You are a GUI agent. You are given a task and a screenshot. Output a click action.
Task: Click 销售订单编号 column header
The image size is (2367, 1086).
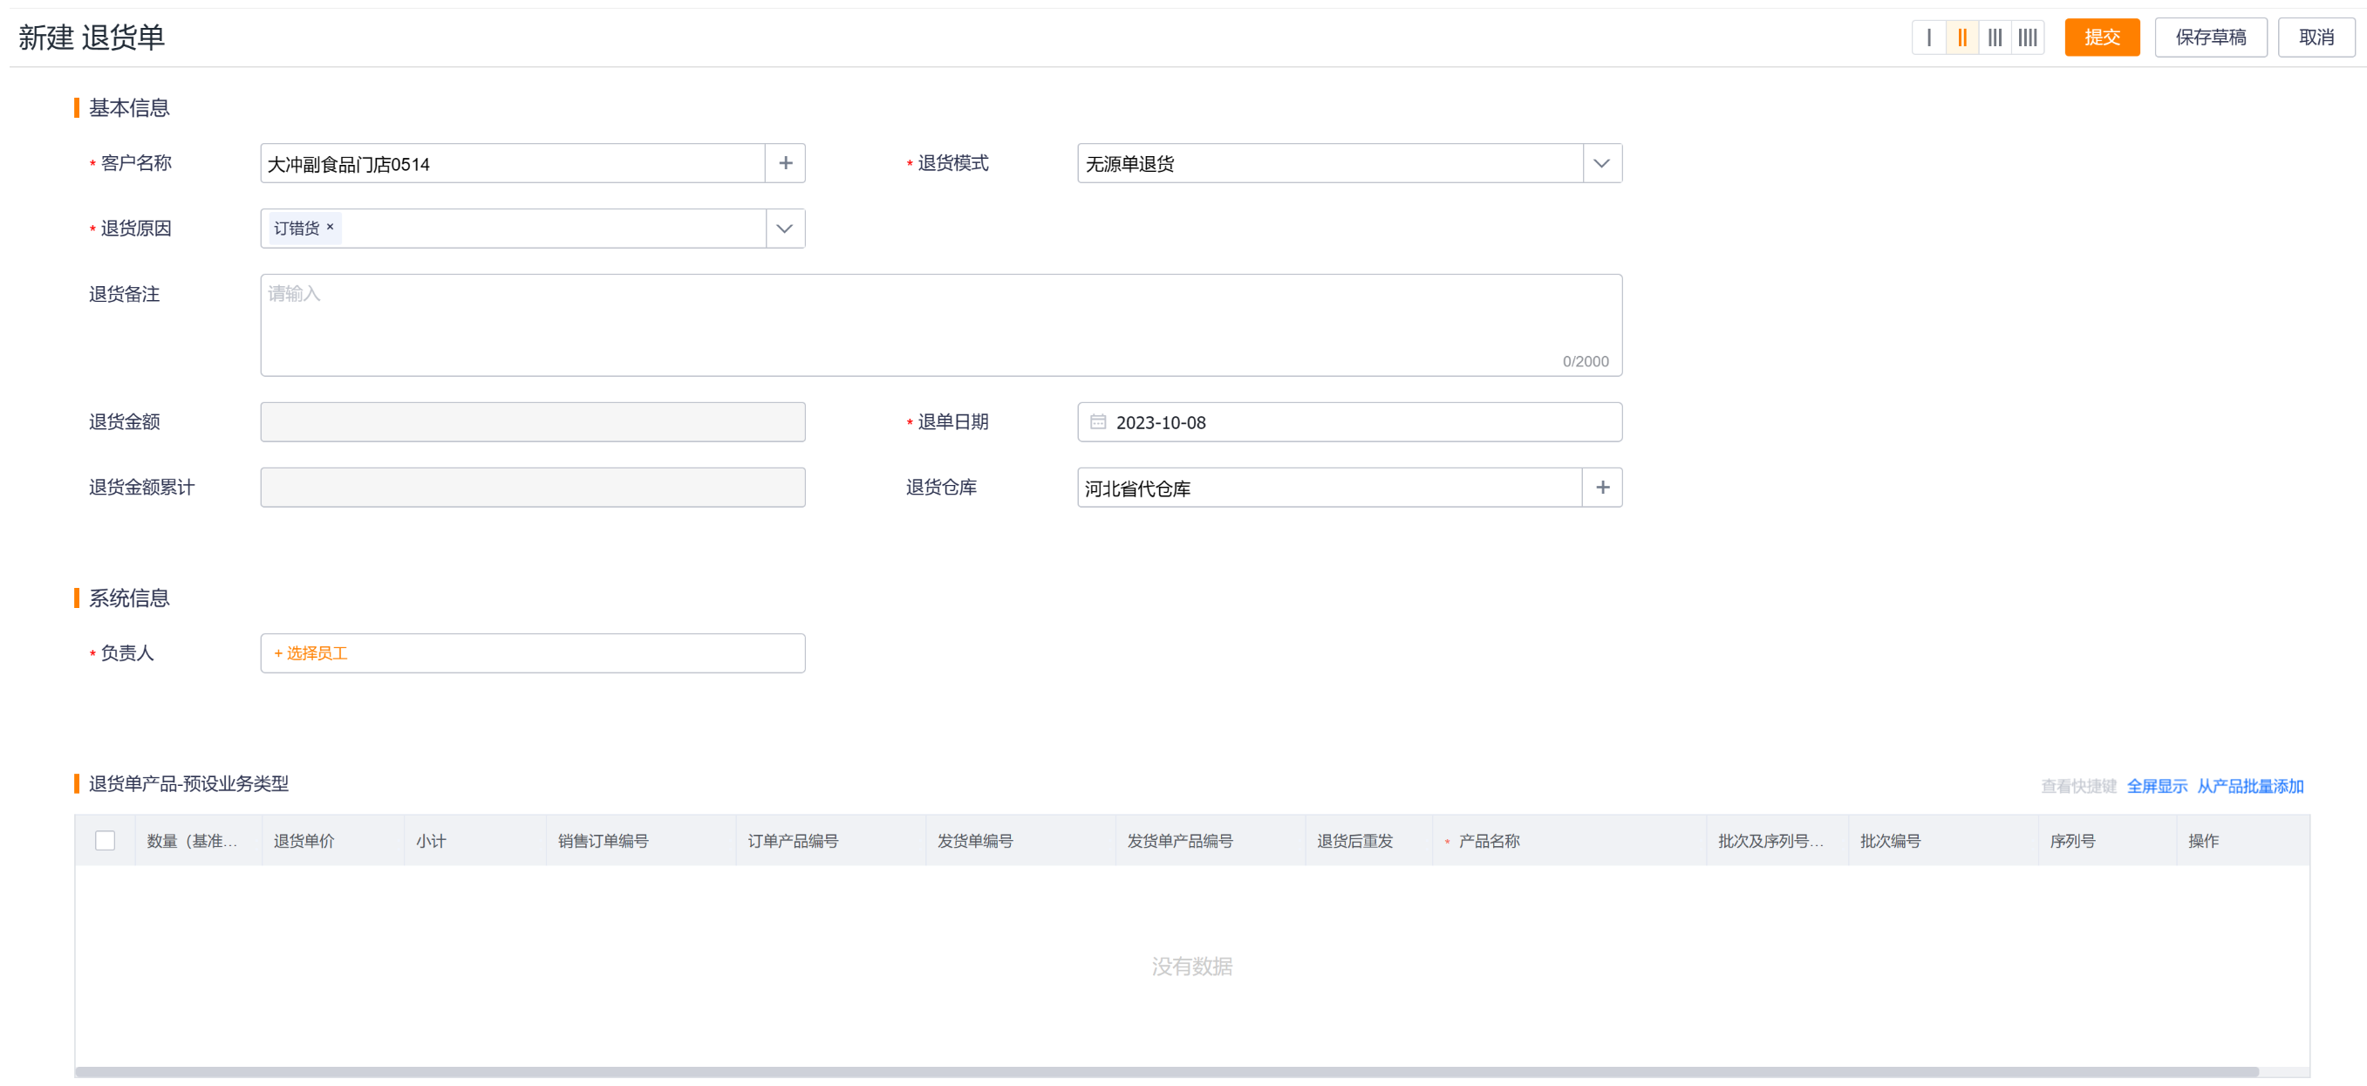point(603,841)
